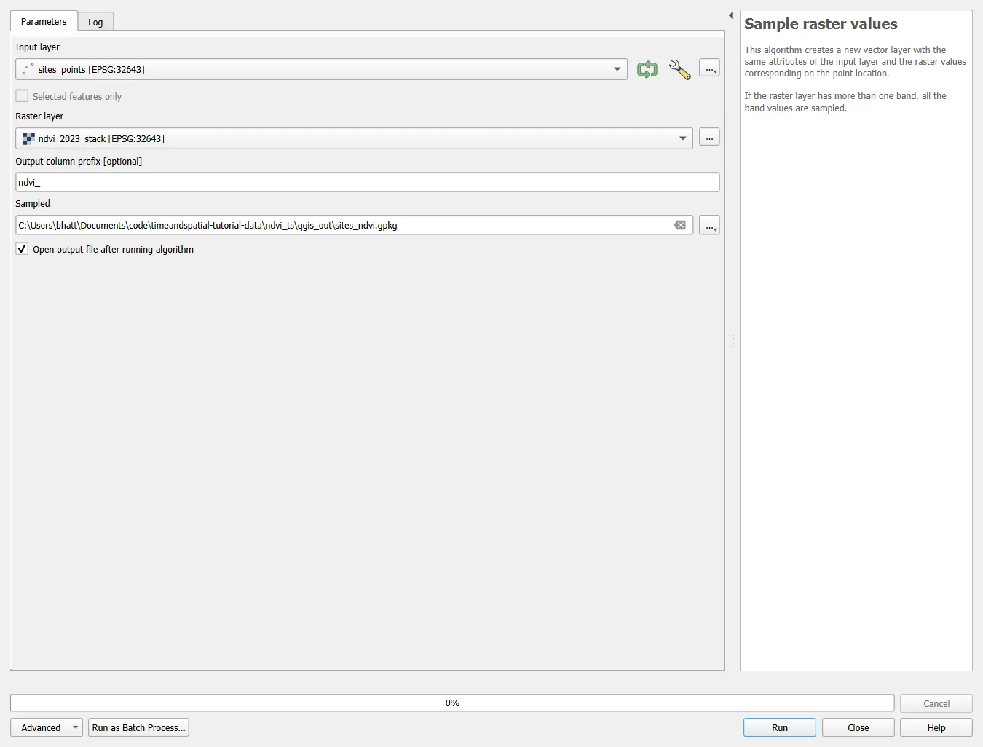Browse for raster layer with ellipsis button
Screen dimensions: 983x747
click(x=709, y=138)
